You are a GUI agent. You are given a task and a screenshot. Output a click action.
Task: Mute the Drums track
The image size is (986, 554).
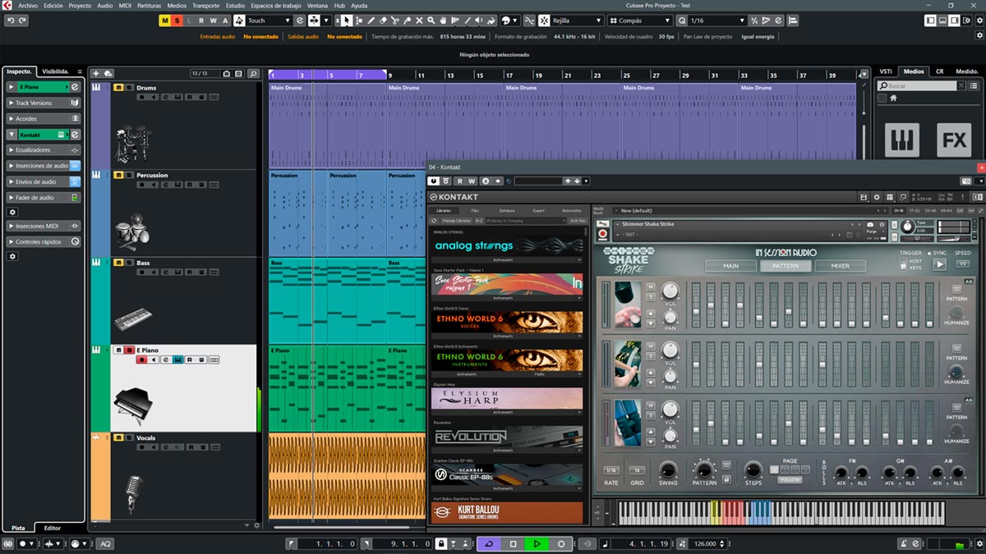[x=119, y=87]
